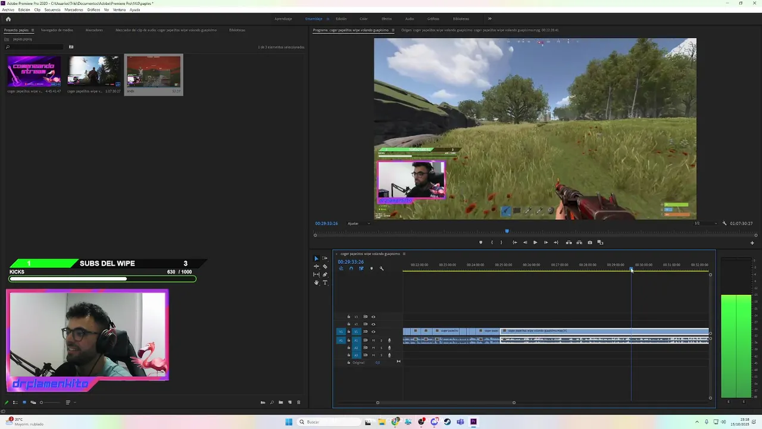
Task: Toggle Linked Selection in timeline
Action: (x=361, y=268)
